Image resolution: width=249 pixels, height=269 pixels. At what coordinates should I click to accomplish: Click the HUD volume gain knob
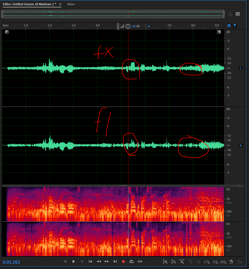tap(128, 26)
